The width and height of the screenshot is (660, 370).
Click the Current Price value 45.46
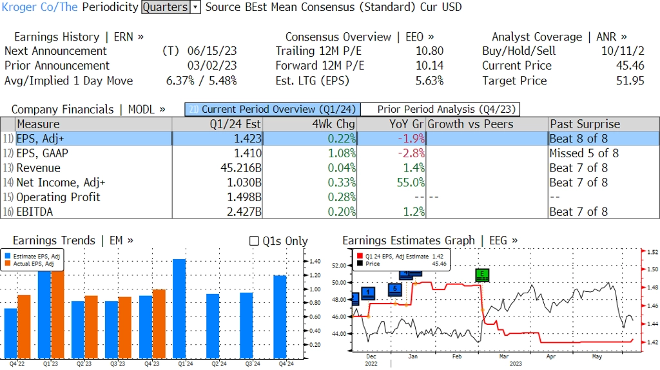coord(630,66)
